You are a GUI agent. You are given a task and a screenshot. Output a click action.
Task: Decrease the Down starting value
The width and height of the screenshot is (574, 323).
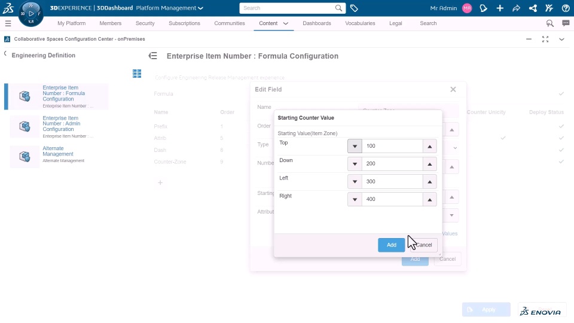pyautogui.click(x=355, y=164)
